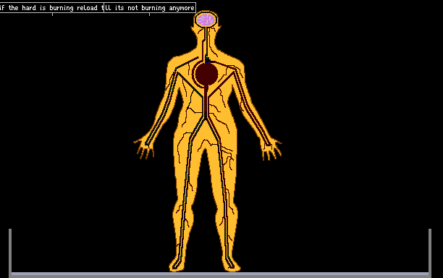Click the figure's hand on the right side
The width and height of the screenshot is (443, 278).
tap(271, 149)
